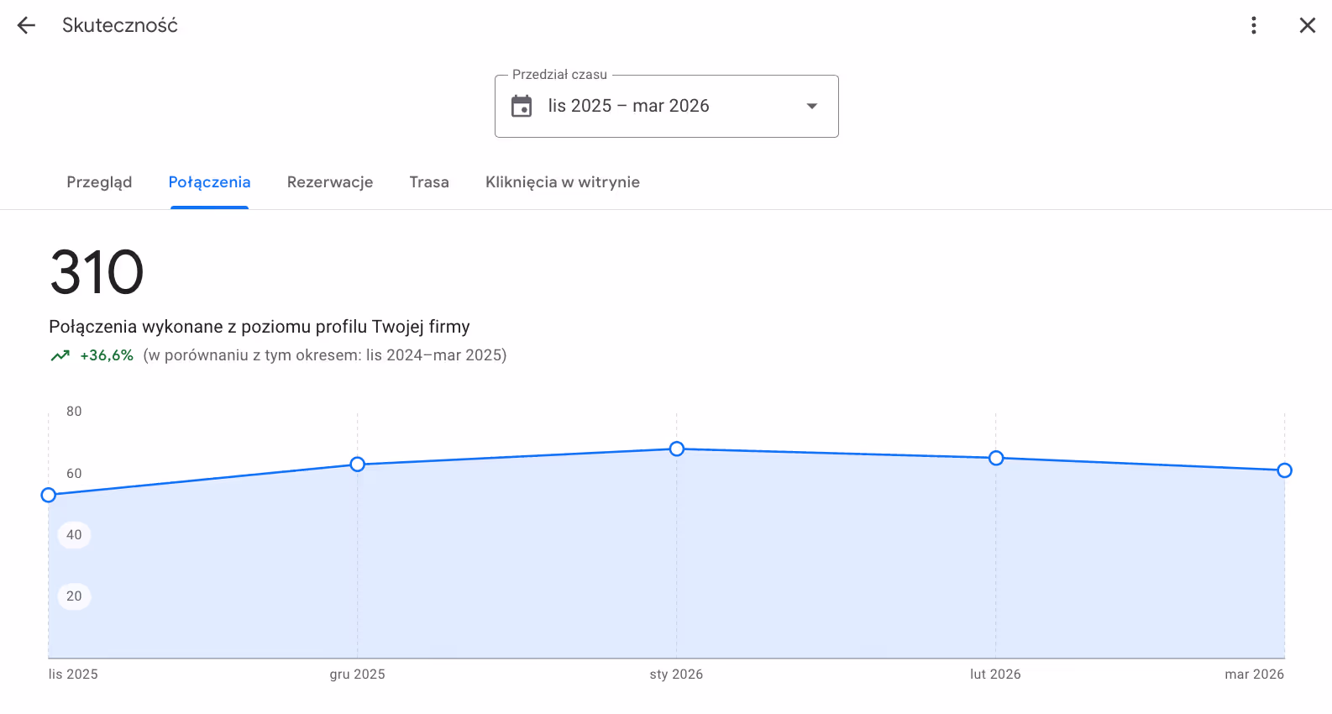The image size is (1332, 714).
Task: Switch to the Trasa tab
Action: (x=429, y=182)
